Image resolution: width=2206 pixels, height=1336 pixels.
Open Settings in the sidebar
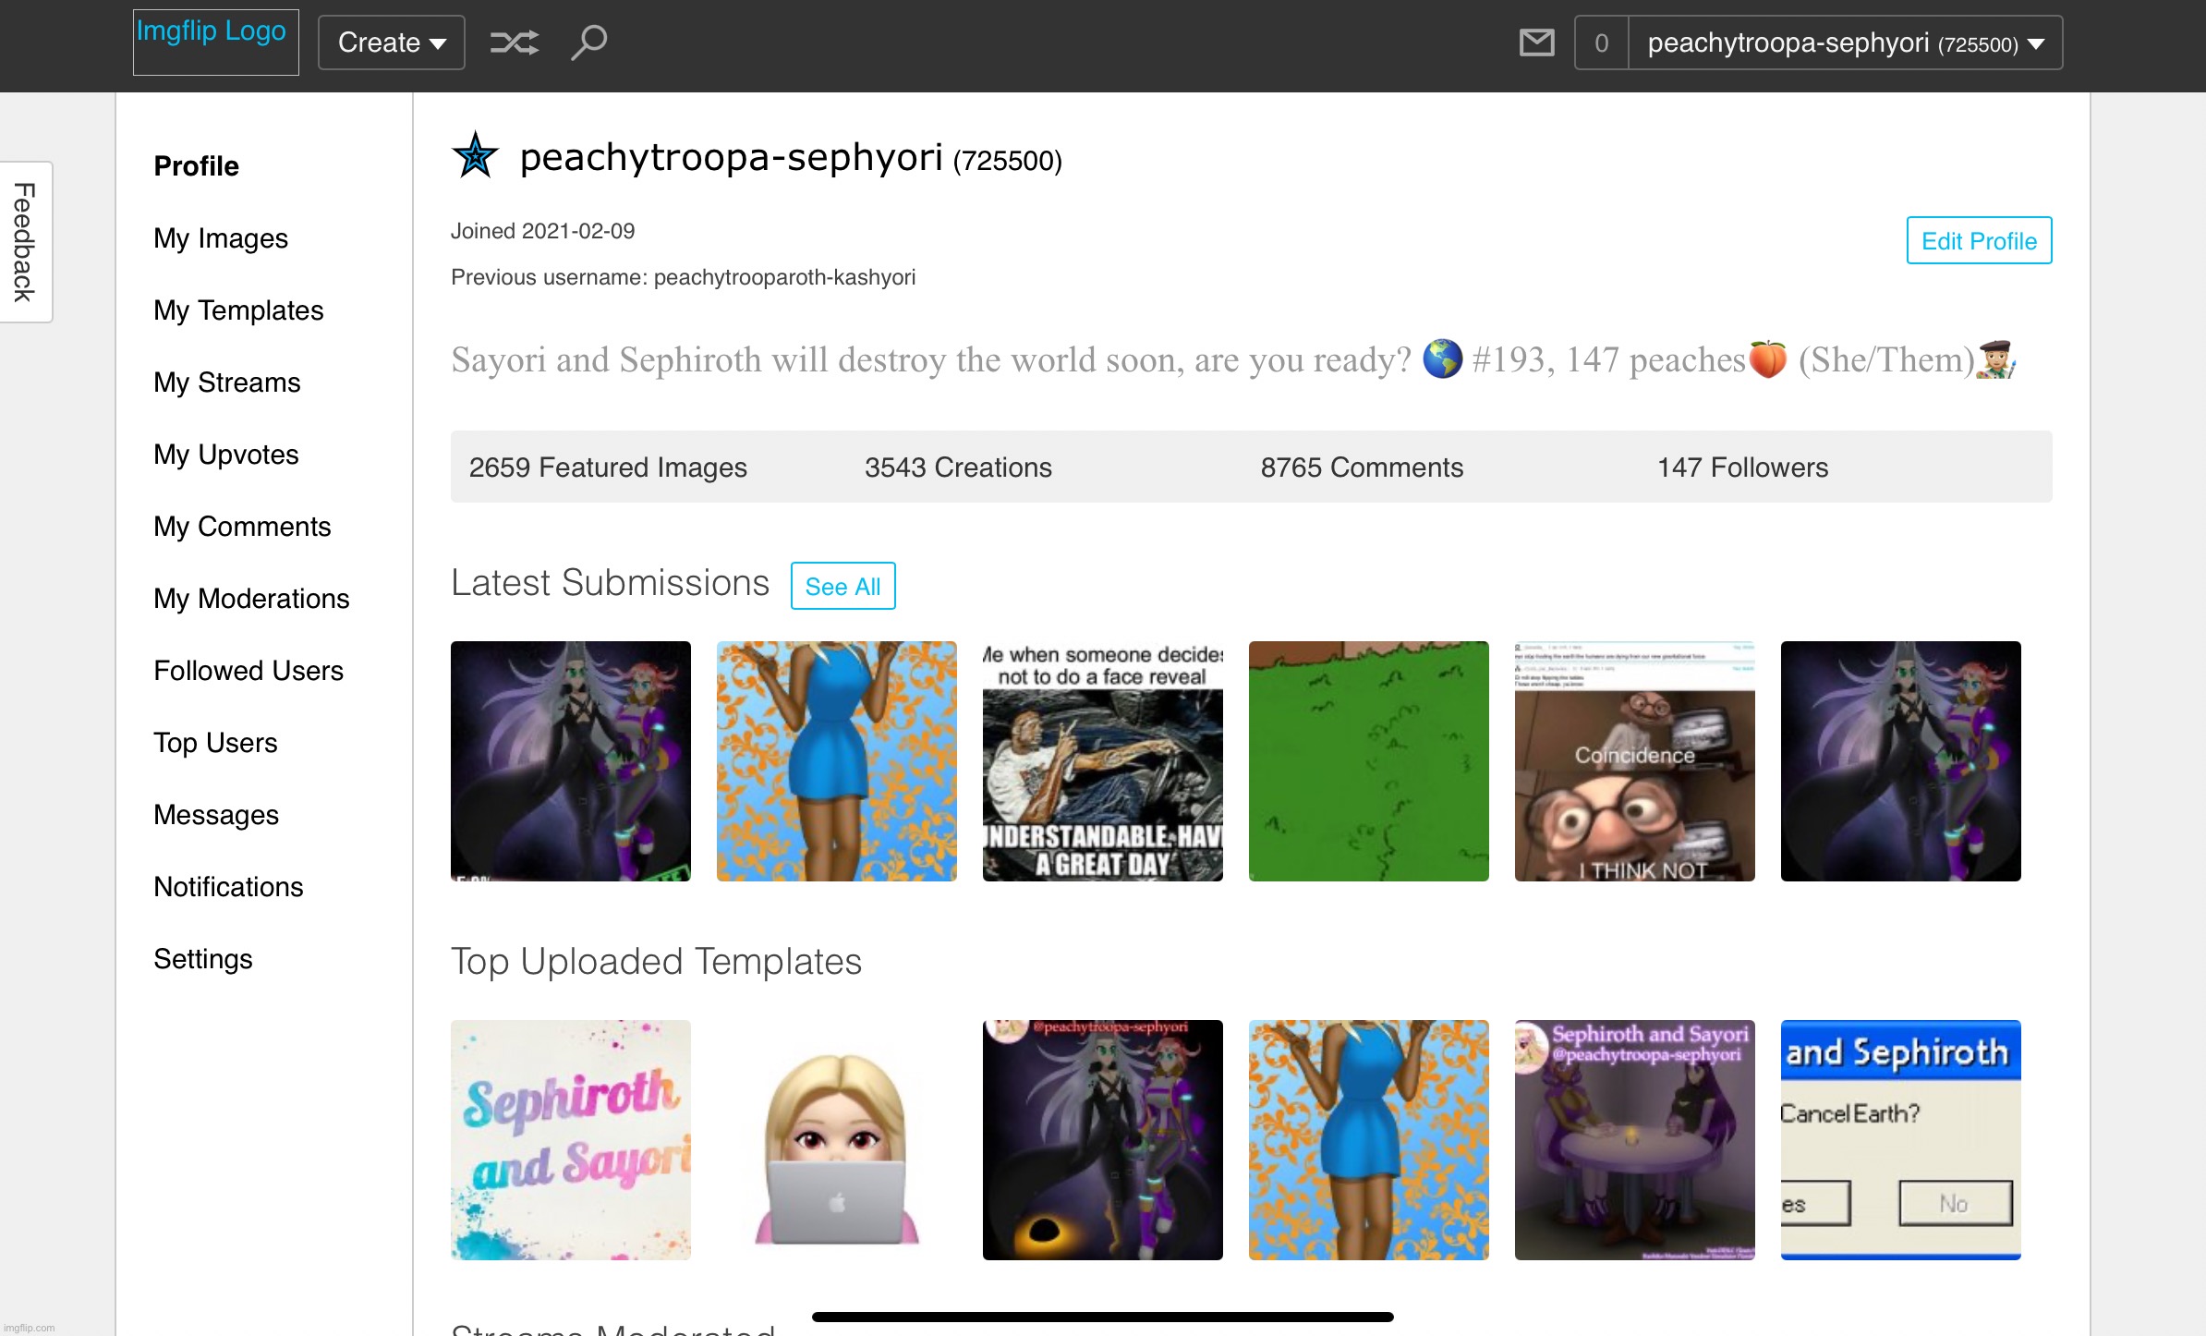[203, 959]
